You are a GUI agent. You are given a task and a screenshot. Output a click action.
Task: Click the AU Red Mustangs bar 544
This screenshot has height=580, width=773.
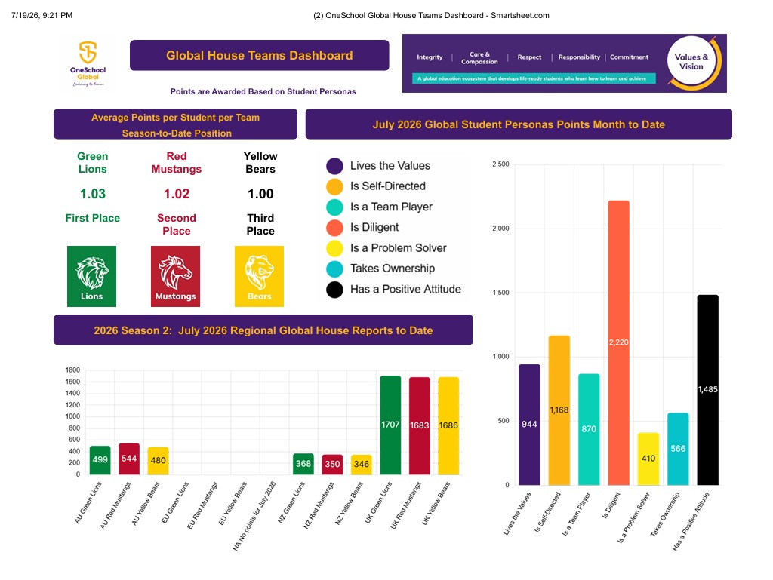coord(129,459)
